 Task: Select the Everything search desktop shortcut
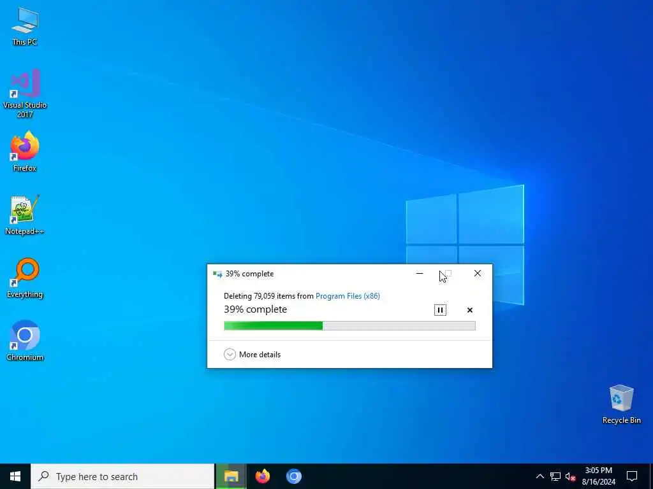click(25, 278)
